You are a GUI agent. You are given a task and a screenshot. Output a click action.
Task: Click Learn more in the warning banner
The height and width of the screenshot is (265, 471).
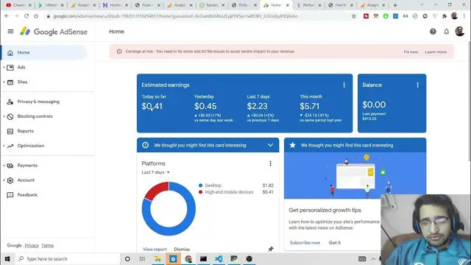436,52
